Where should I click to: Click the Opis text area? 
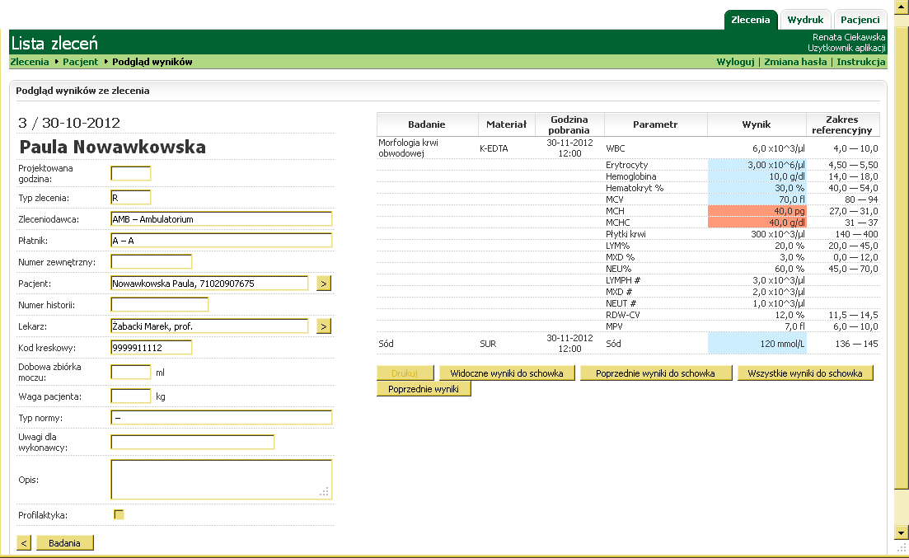(x=222, y=480)
